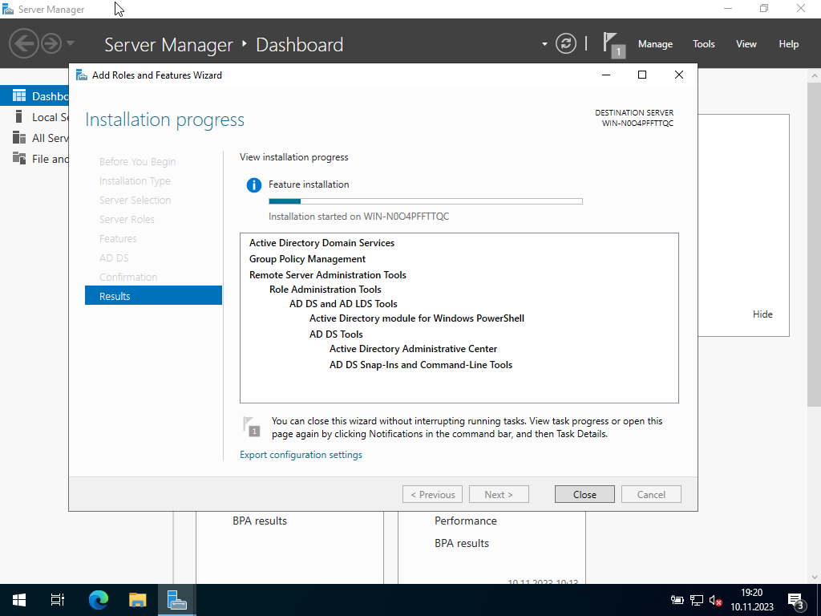Click the Server Manager taskbar icon

177,600
